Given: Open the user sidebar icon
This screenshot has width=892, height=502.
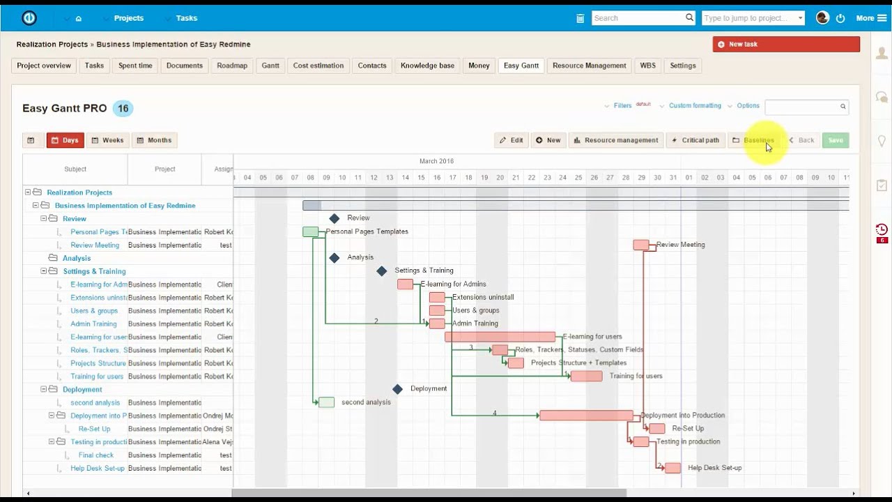Looking at the screenshot, I should [x=882, y=54].
